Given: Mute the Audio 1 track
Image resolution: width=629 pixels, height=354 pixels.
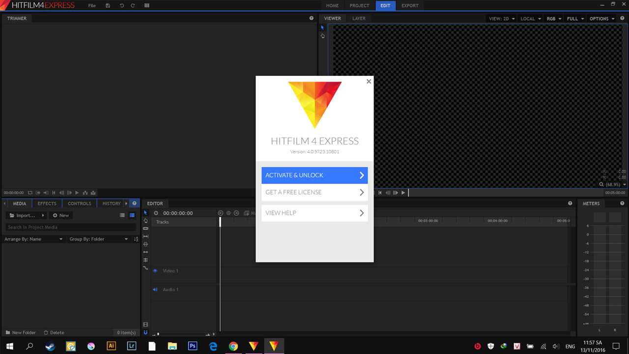Looking at the screenshot, I should 155,290.
